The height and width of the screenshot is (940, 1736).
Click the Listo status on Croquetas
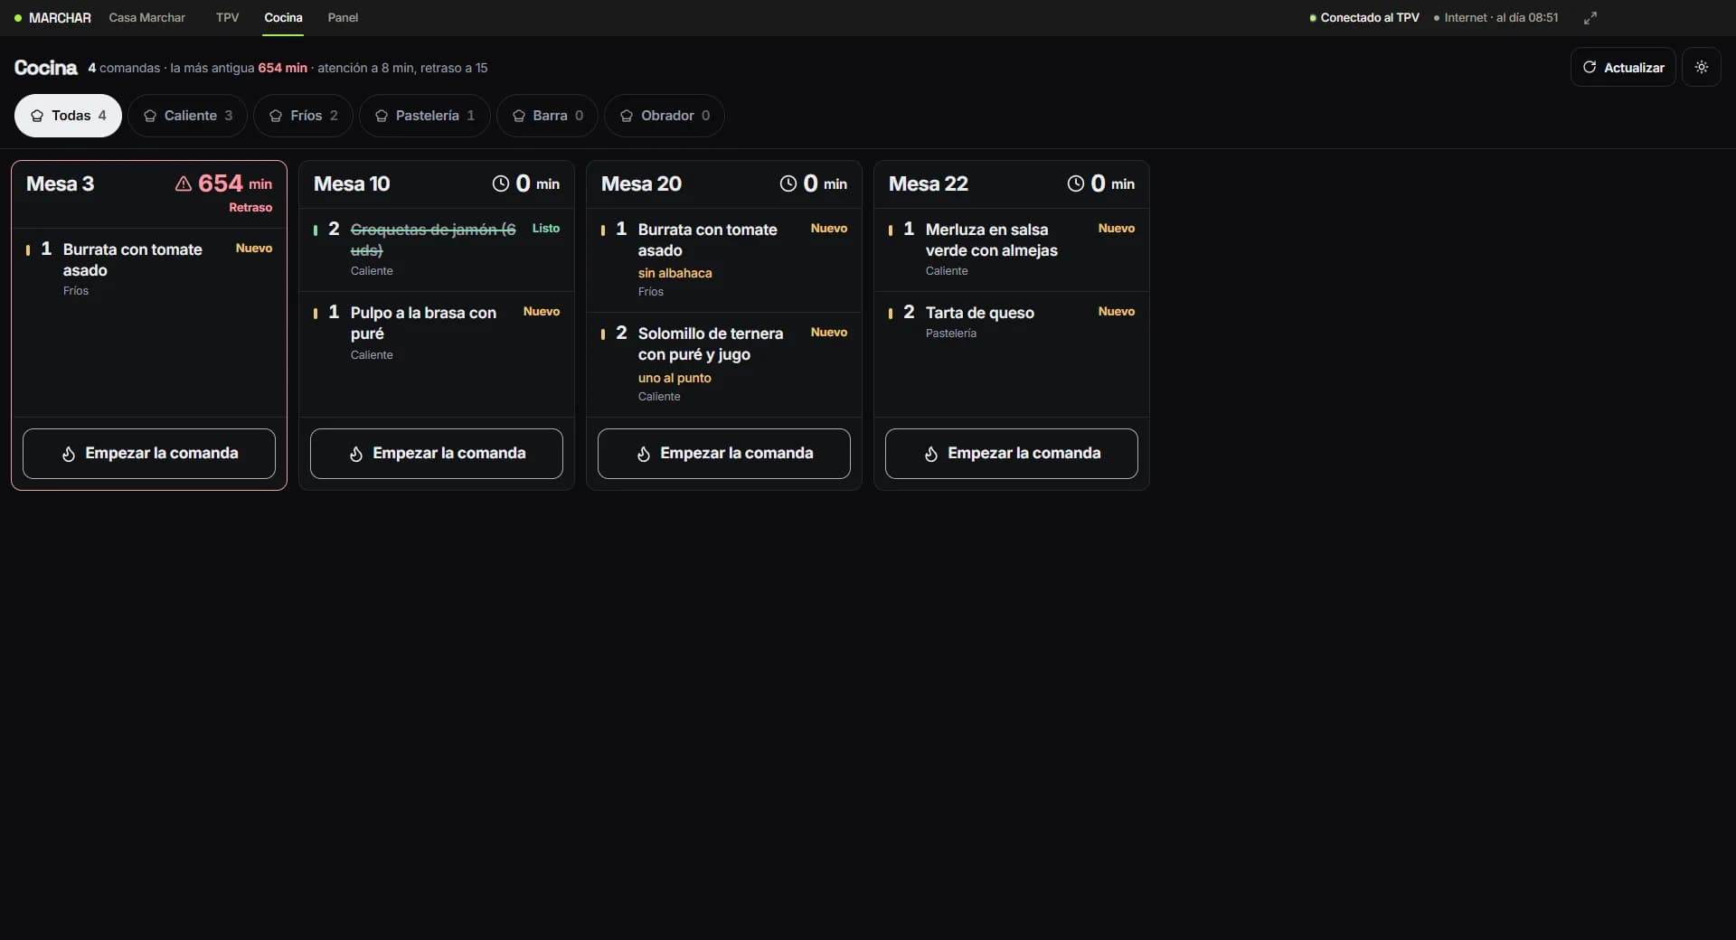pyautogui.click(x=546, y=229)
